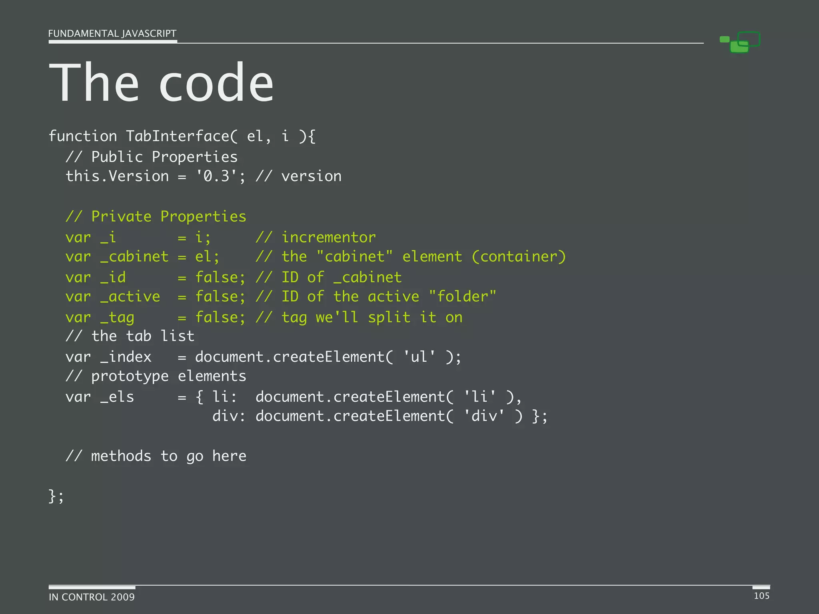Click the FUNDAMENTAL JAVASCRIPT header text
Viewport: 819px width, 614px height.
(x=112, y=34)
